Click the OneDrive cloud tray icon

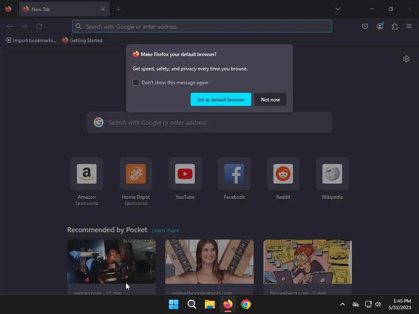356,304
